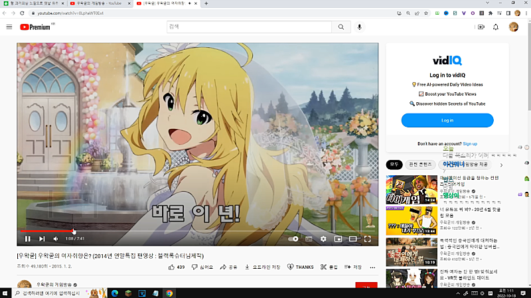Click the browser address bar

(x=213, y=13)
